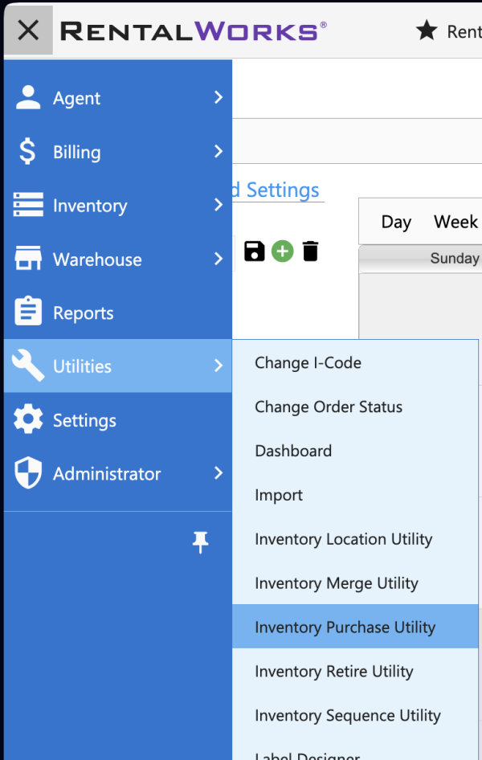Select Inventory Purchase Utility menu item

(345, 627)
